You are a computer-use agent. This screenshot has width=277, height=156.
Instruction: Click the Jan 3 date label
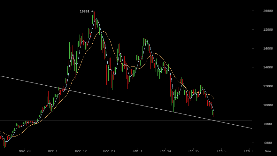(137, 151)
